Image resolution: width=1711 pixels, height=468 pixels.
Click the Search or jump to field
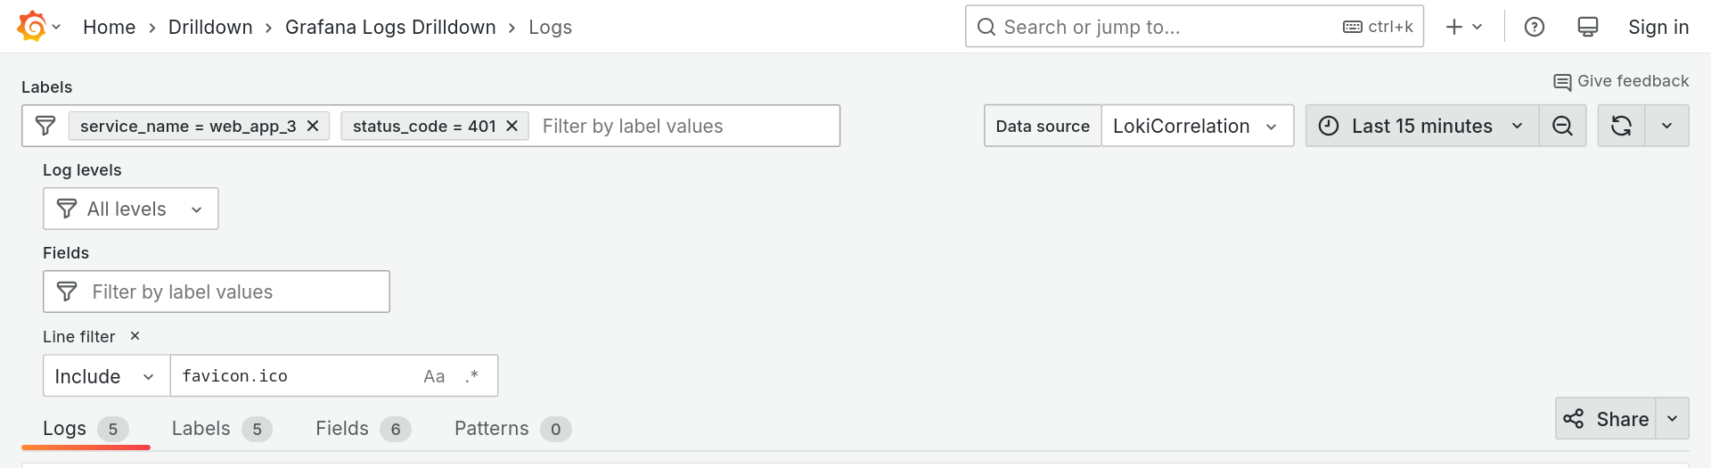[x=1194, y=27]
